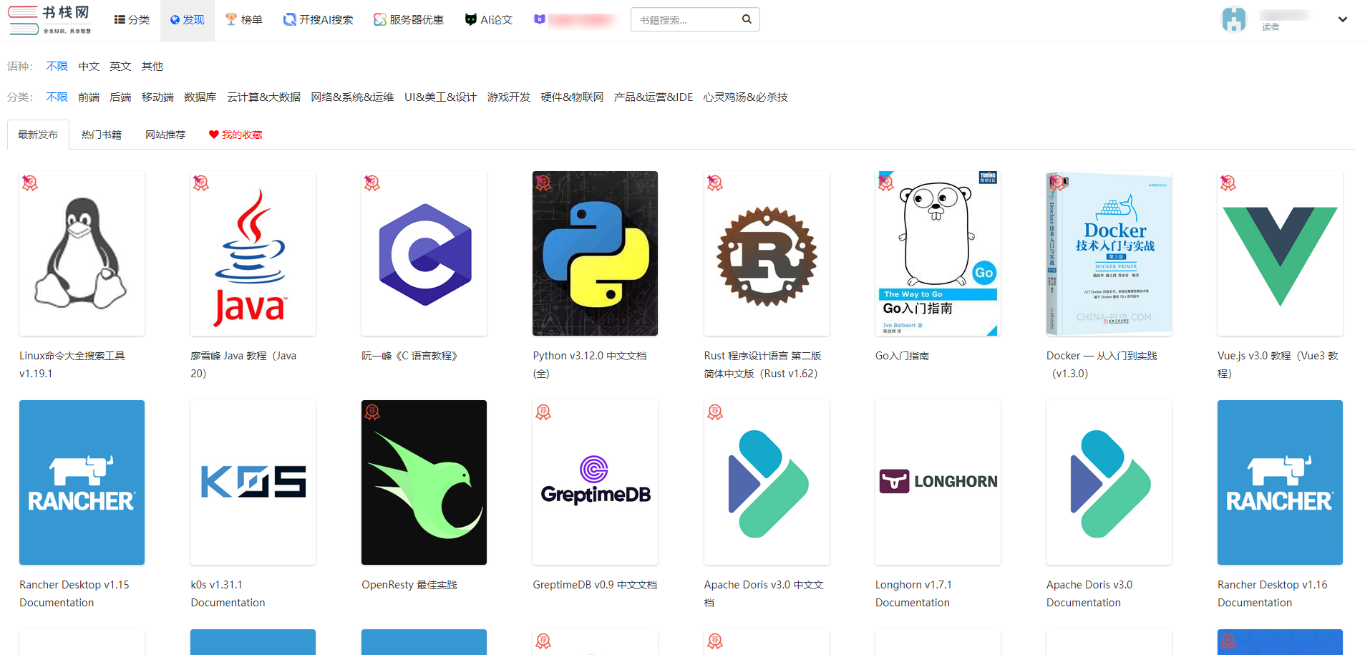The width and height of the screenshot is (1365, 655).
Task: Filter category by 网络&系统&运维
Action: click(x=352, y=97)
